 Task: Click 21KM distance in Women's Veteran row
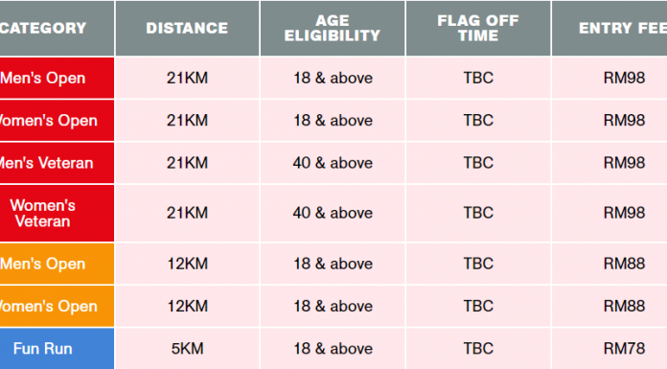[x=187, y=213]
